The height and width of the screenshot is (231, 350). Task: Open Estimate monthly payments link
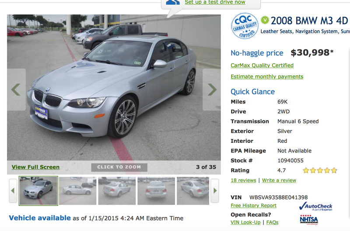[x=267, y=76]
